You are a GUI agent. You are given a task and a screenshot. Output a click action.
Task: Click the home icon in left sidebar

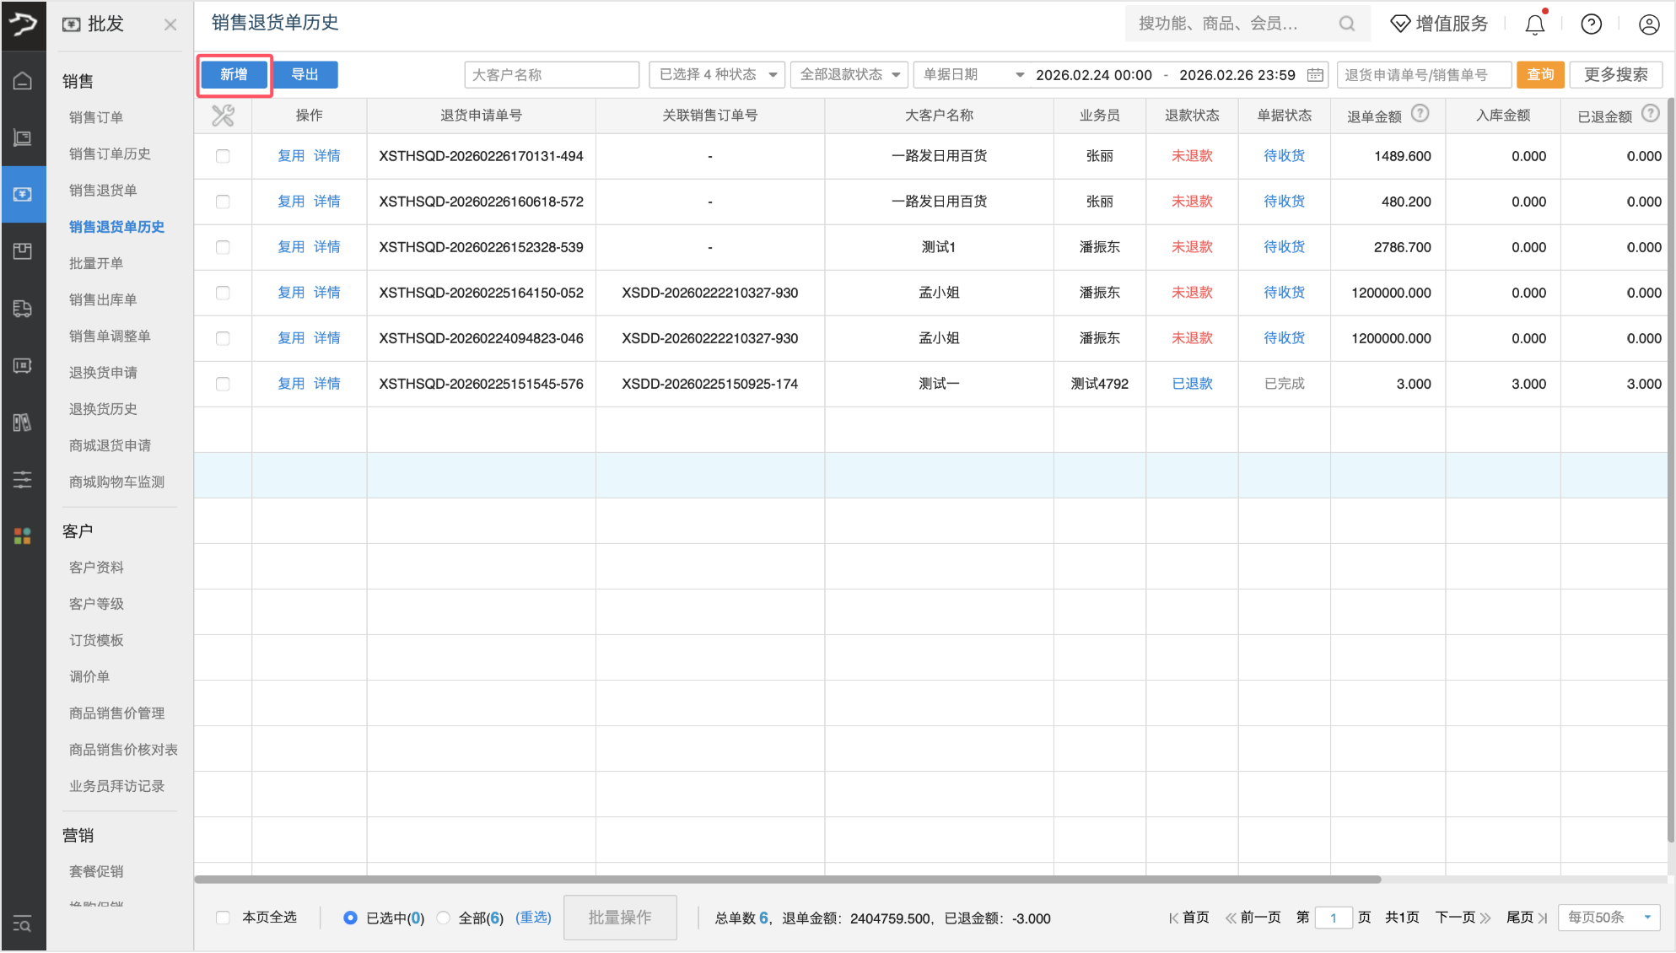(23, 81)
